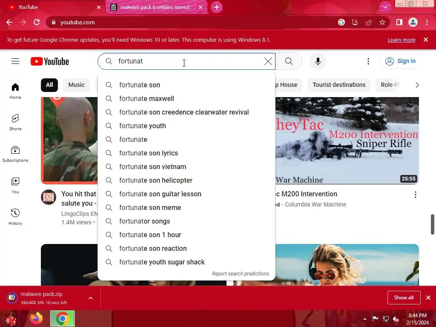
Task: Click the Sign in button
Action: click(x=401, y=61)
